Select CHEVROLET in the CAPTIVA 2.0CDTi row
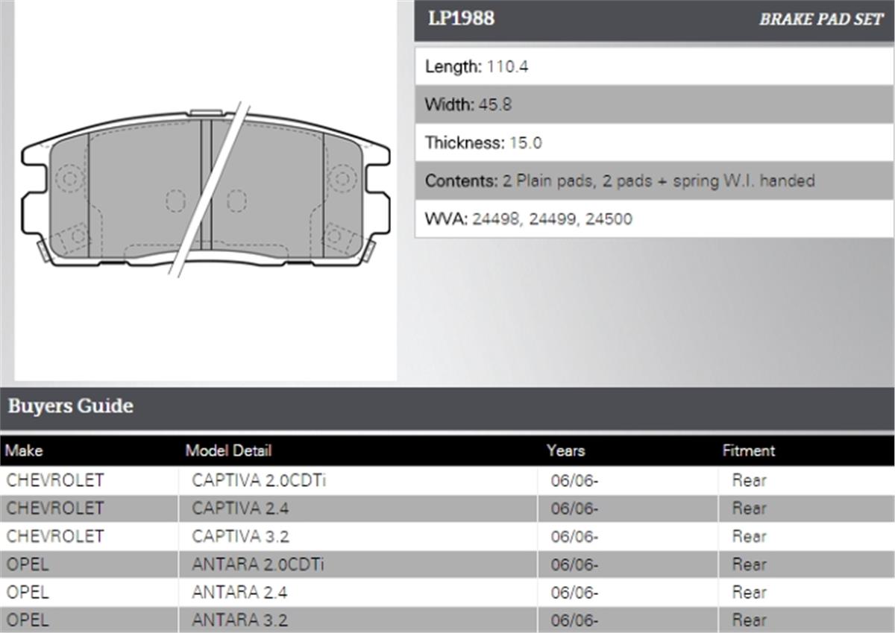This screenshot has width=895, height=633. tap(55, 480)
